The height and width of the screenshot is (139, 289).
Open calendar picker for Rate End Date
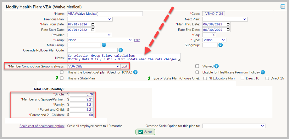(228, 29)
